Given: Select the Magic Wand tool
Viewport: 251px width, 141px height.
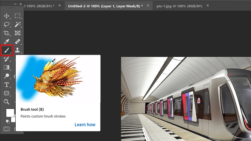Looking at the screenshot, I should (x=18, y=24).
